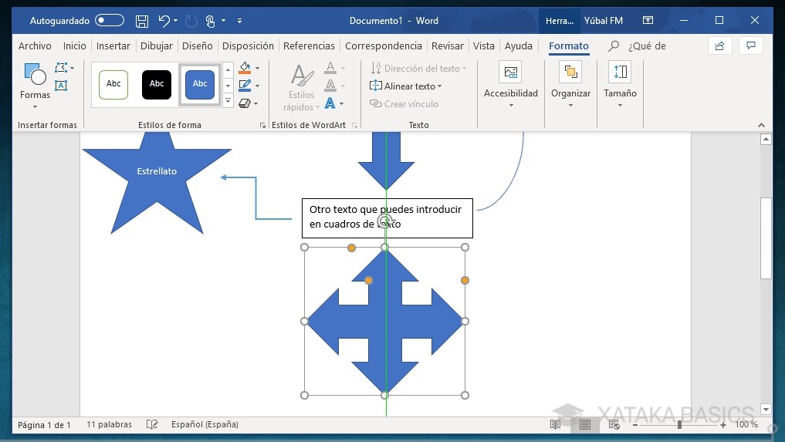Switch to the Dibujar tab
785x442 pixels.
click(x=156, y=46)
